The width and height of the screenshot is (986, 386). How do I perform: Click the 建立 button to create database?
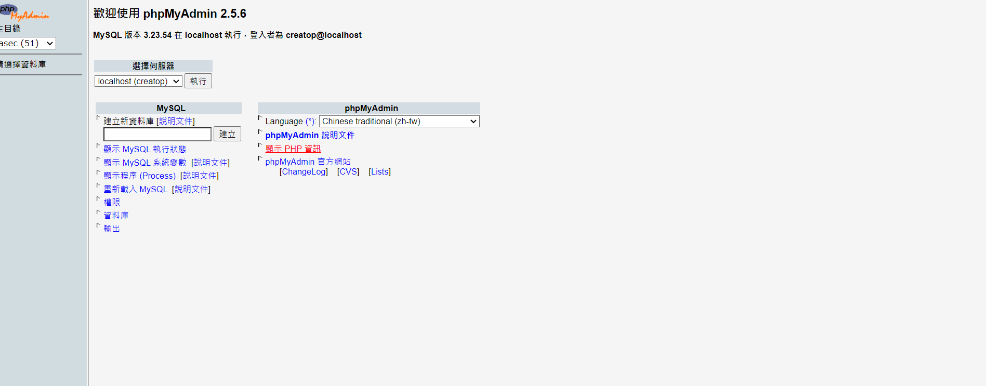pyautogui.click(x=227, y=134)
